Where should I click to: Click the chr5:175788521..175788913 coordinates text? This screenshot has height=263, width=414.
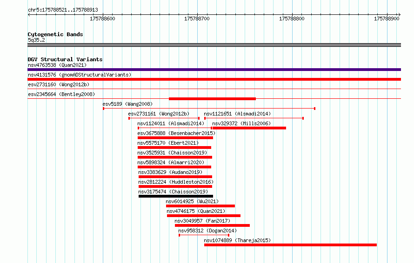click(63, 10)
